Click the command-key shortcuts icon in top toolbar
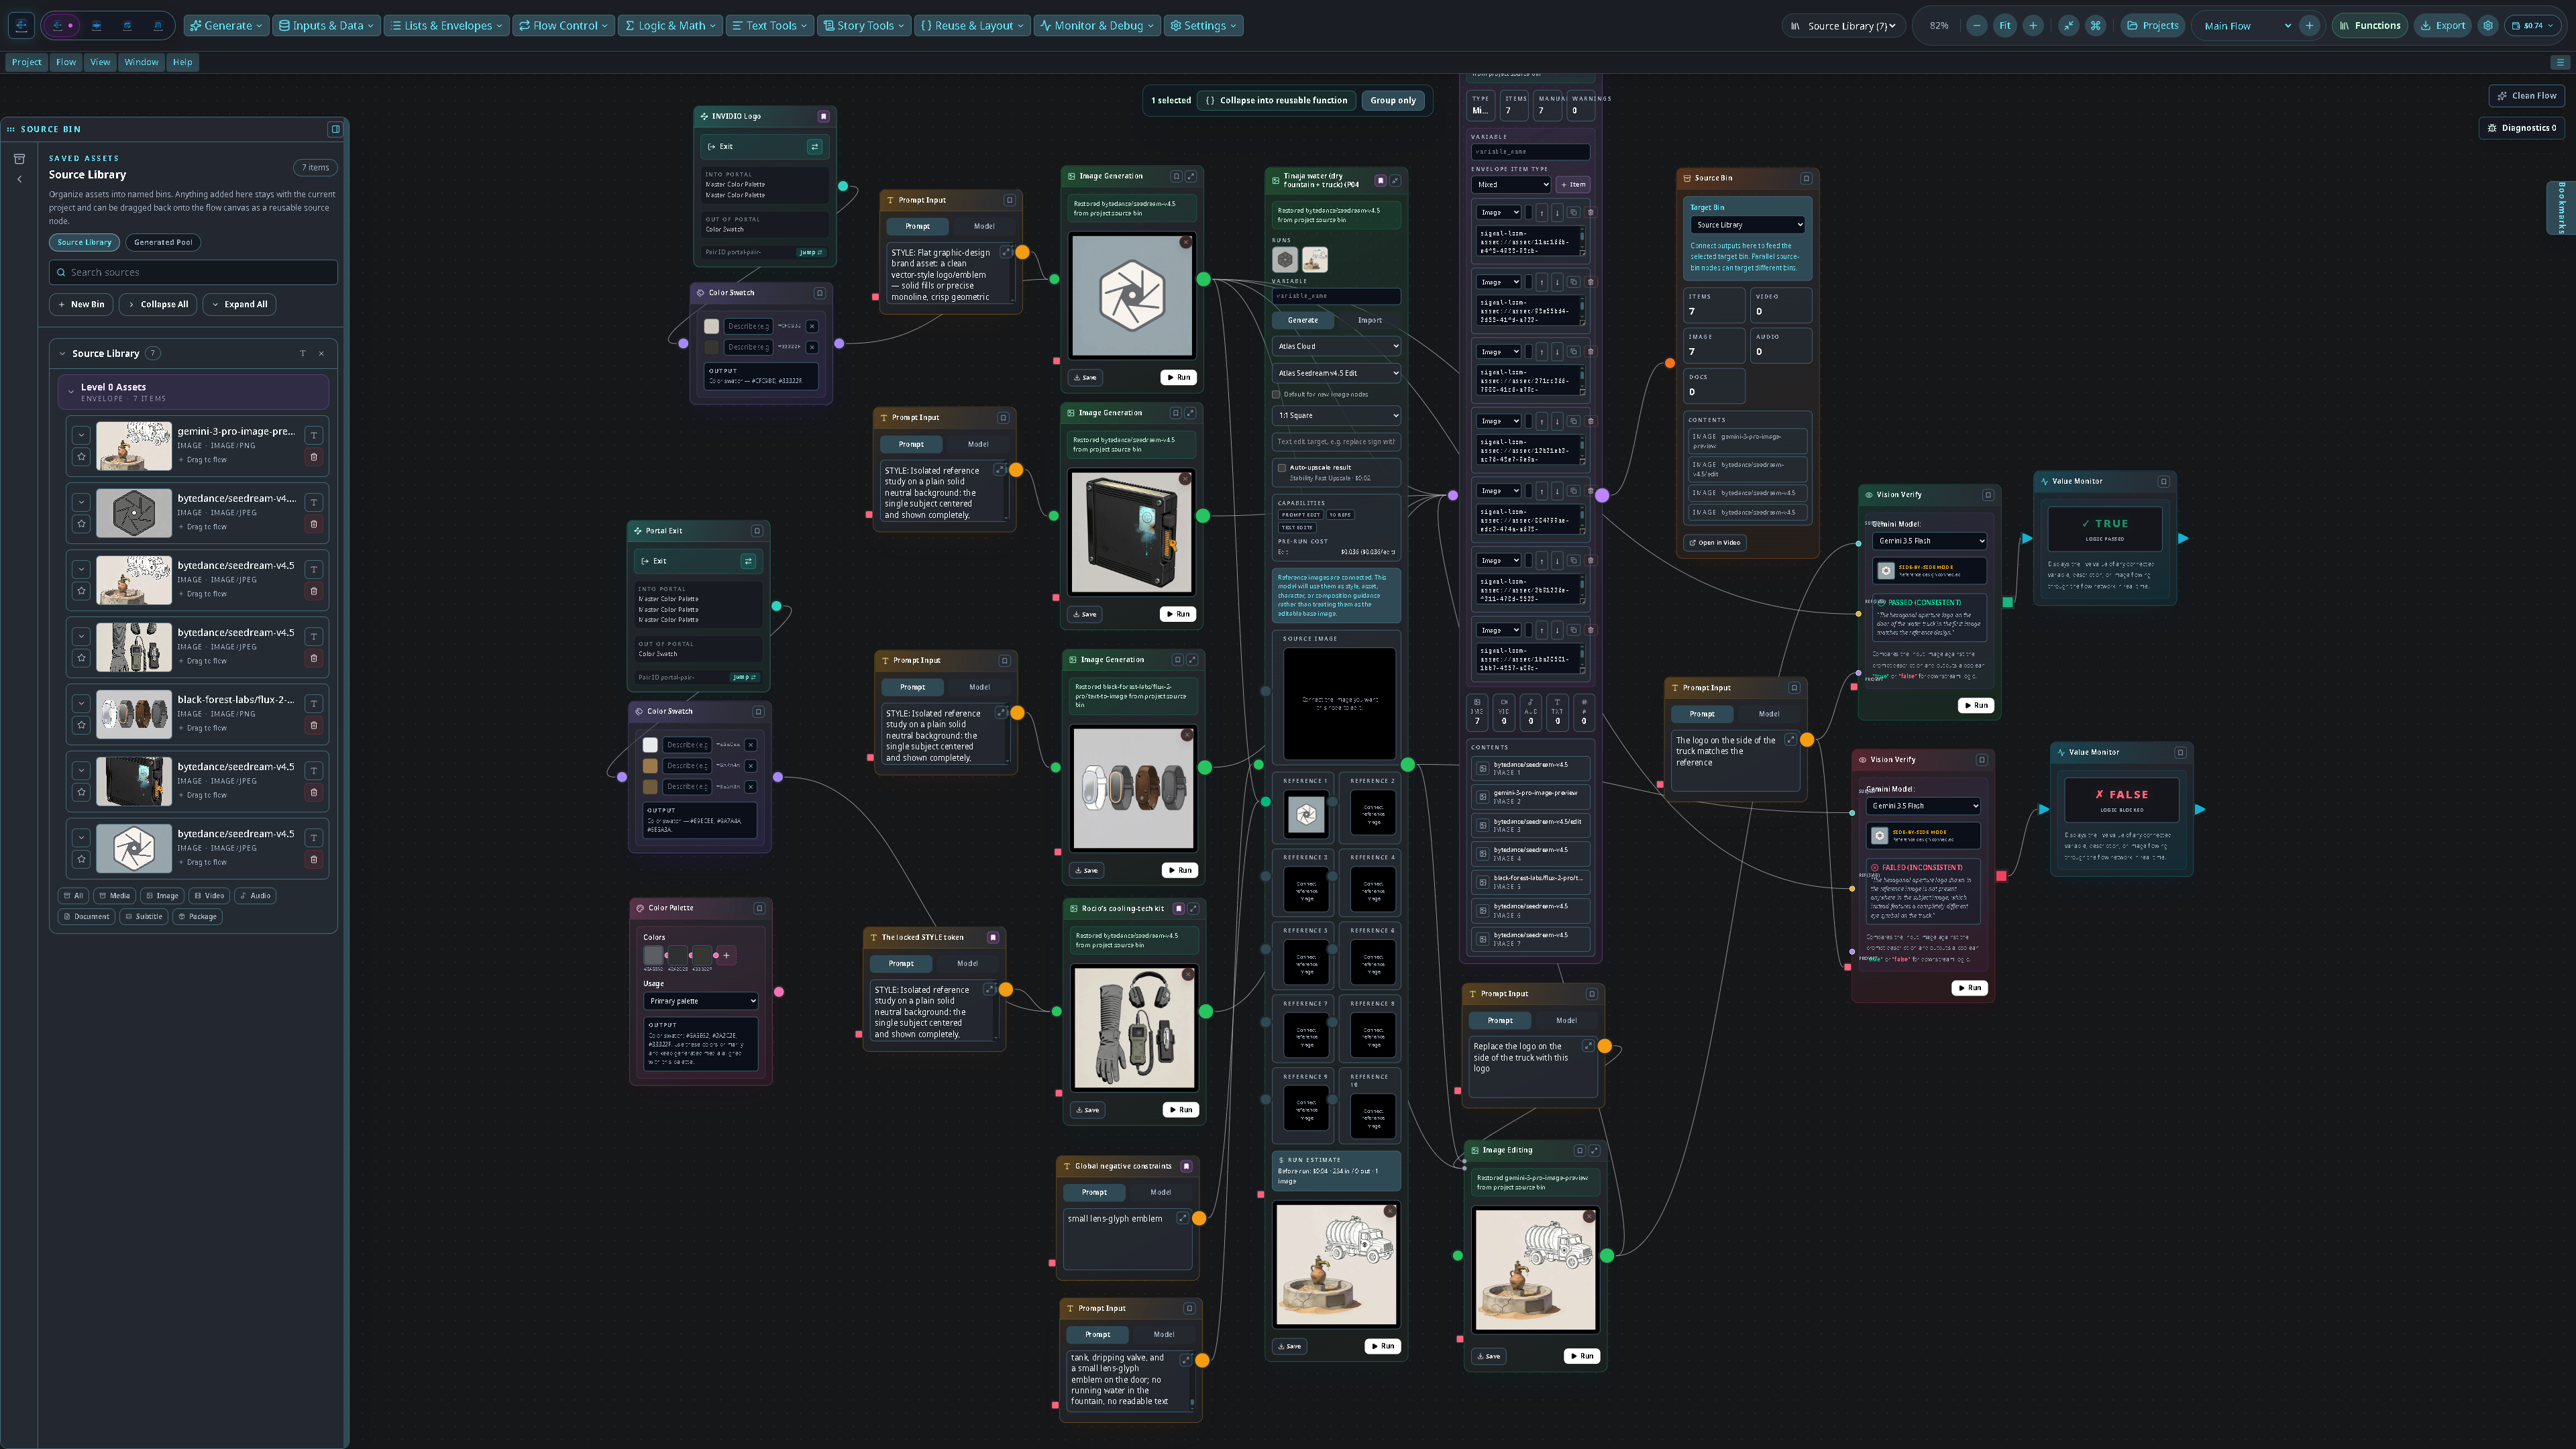 [x=2095, y=26]
